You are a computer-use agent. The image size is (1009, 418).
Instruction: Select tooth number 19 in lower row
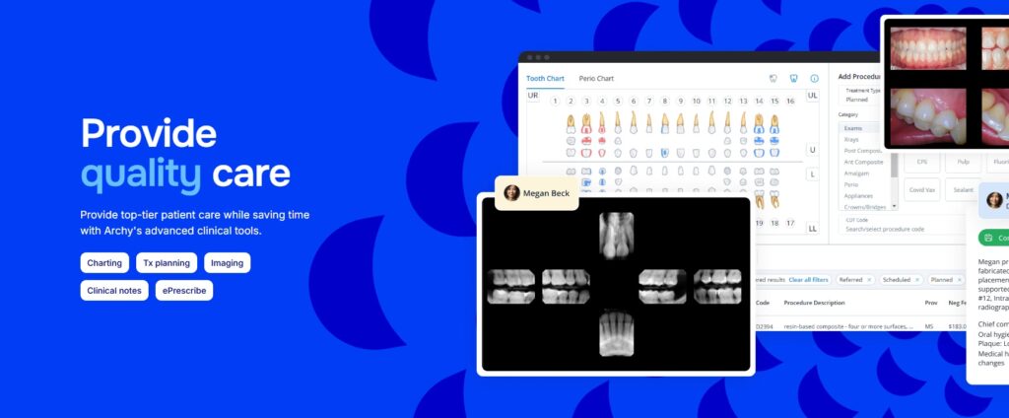pyautogui.click(x=759, y=223)
